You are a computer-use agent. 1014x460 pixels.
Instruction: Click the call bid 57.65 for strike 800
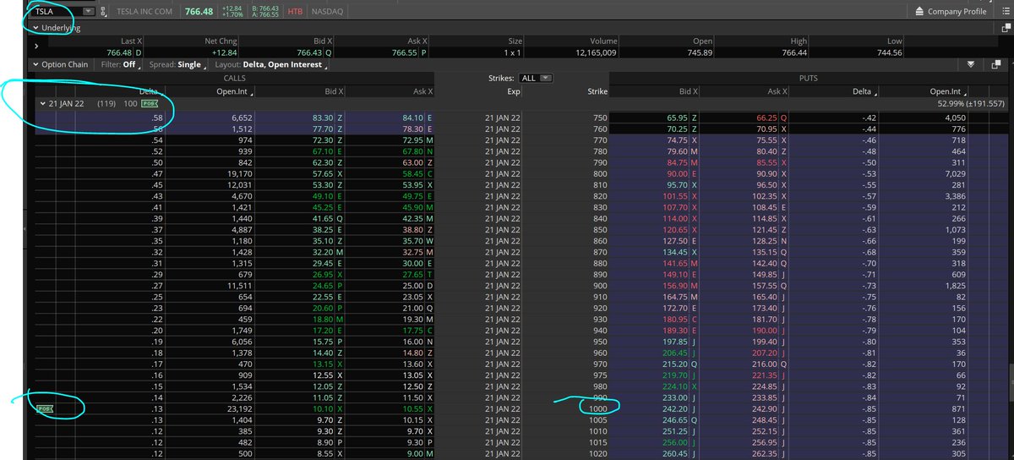click(x=321, y=172)
